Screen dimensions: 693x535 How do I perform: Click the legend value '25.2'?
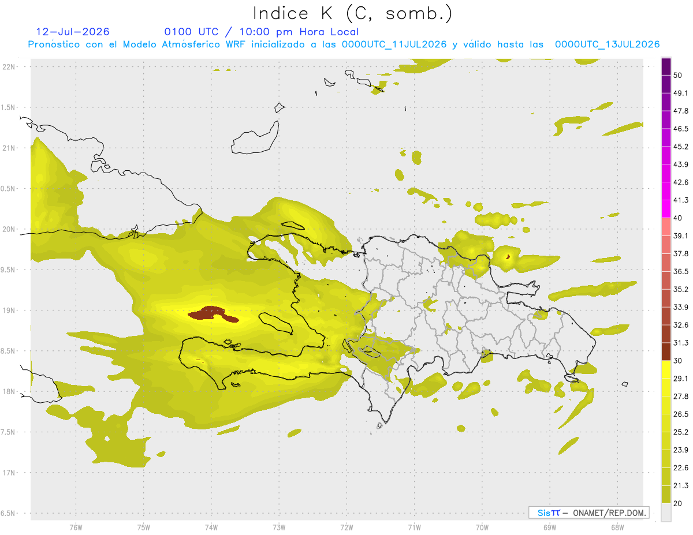click(x=681, y=432)
